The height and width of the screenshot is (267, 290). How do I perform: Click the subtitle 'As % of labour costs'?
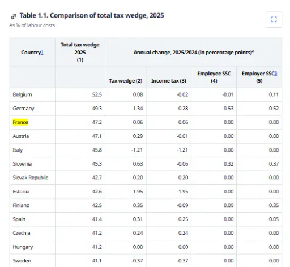[32, 25]
